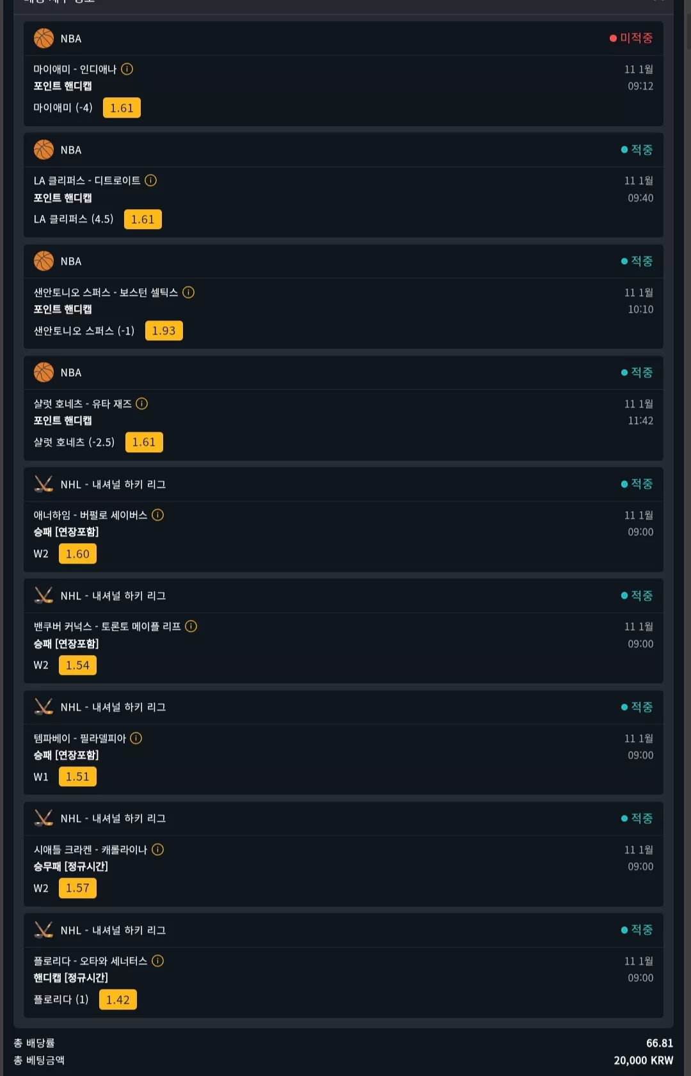Viewport: 691px width, 1076px height.
Task: Click the basketball icon of the 마이애미 bet
Action: click(x=44, y=38)
